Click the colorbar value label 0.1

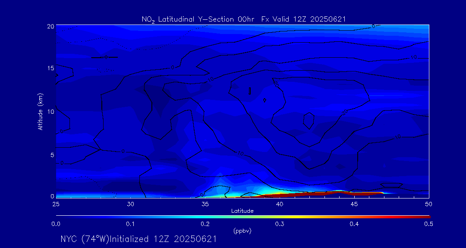tap(131, 224)
